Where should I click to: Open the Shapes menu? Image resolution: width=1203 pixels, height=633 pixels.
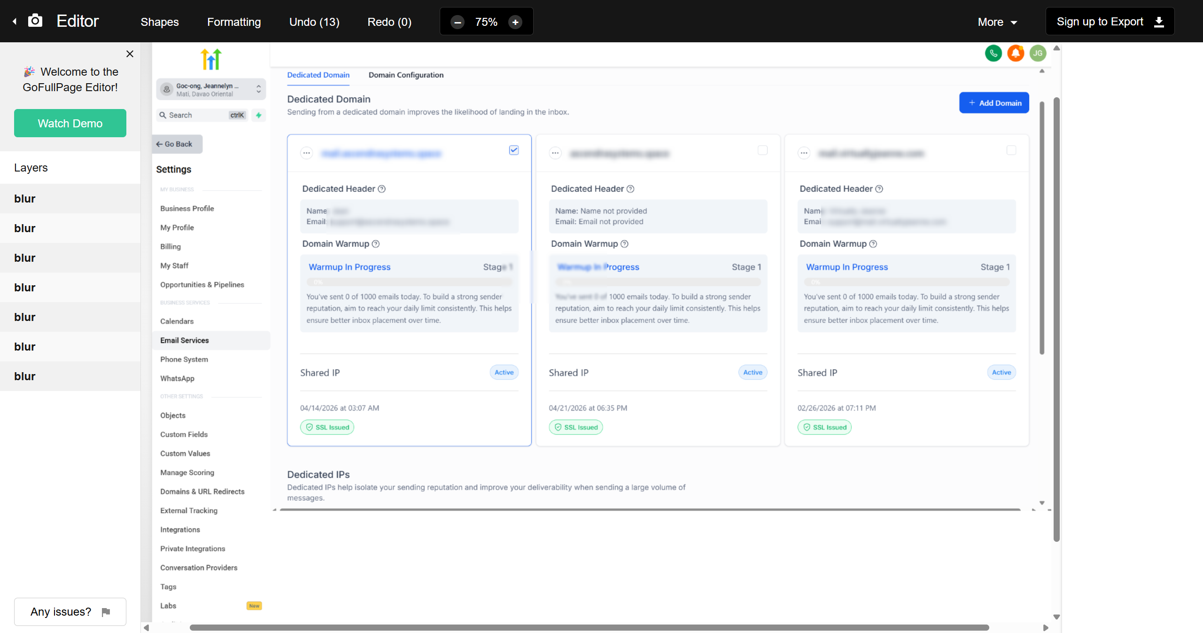tap(160, 22)
